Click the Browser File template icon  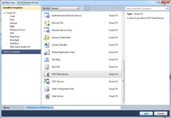tap(47, 23)
